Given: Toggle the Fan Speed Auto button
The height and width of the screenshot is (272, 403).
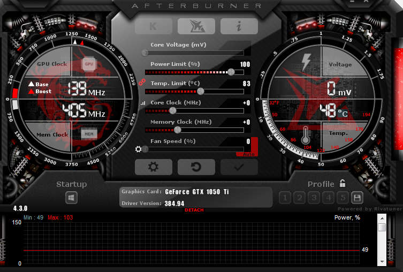Looking at the screenshot, I should 248,154.
